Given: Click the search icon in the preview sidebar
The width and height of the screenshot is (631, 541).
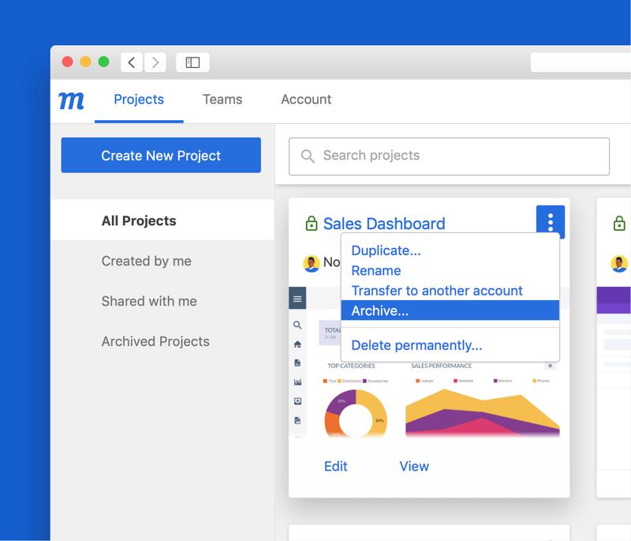Looking at the screenshot, I should (297, 326).
